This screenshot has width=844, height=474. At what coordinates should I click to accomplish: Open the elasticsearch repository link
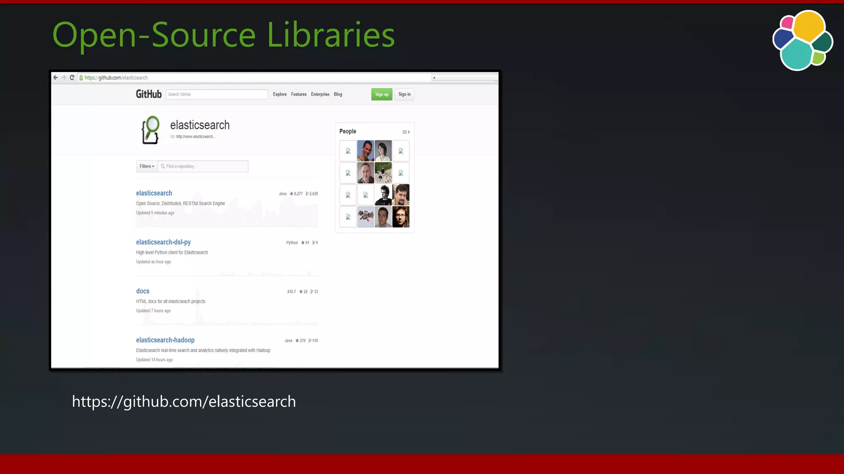pyautogui.click(x=154, y=193)
